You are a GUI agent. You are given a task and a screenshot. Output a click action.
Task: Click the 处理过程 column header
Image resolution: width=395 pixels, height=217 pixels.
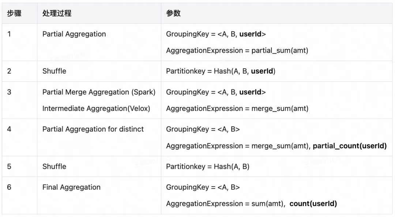point(57,14)
